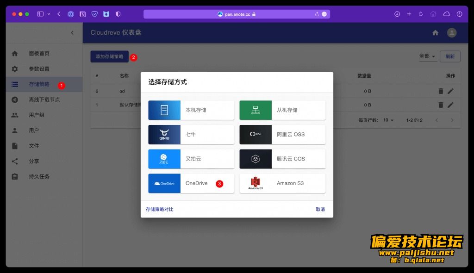Click the Notion extension icon
Screen dimensions: 474x273
click(82, 14)
